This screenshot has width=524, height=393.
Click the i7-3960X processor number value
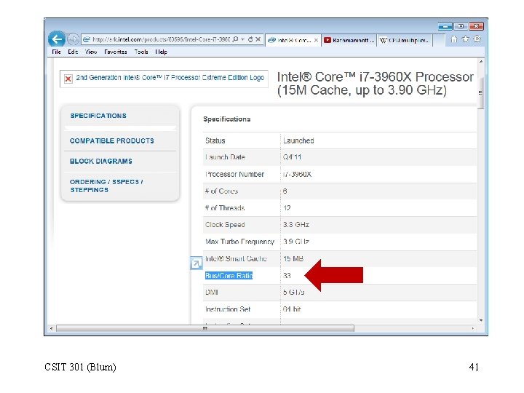tap(297, 174)
